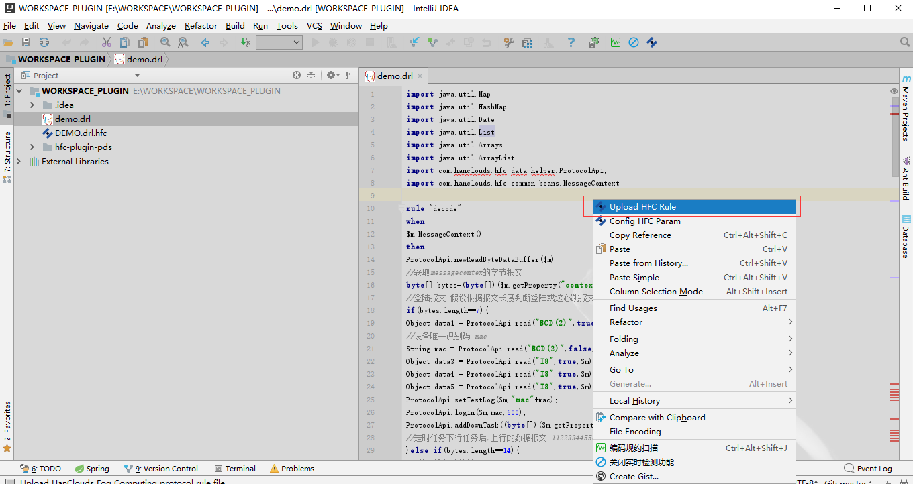Expand the .idea folder node
Screen dimensions: 913x484
32,105
